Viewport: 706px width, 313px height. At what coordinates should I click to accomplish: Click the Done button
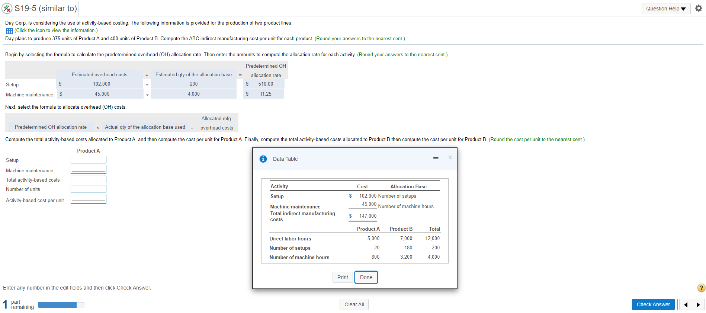pos(366,277)
